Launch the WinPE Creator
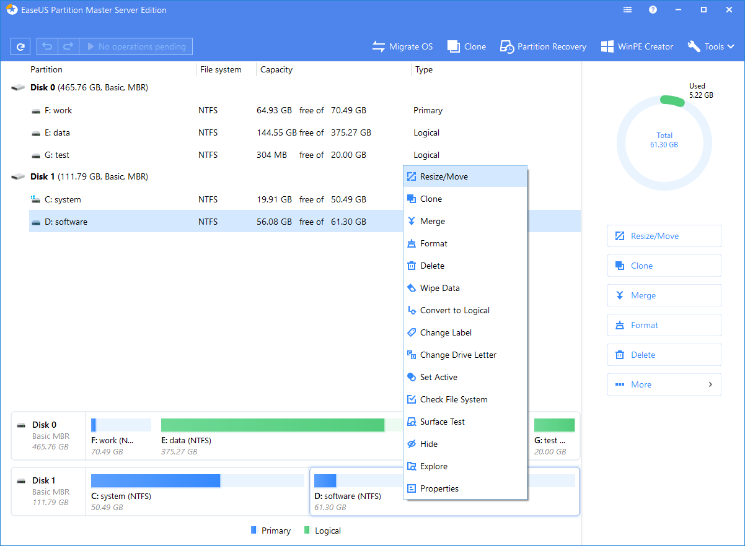 (637, 46)
